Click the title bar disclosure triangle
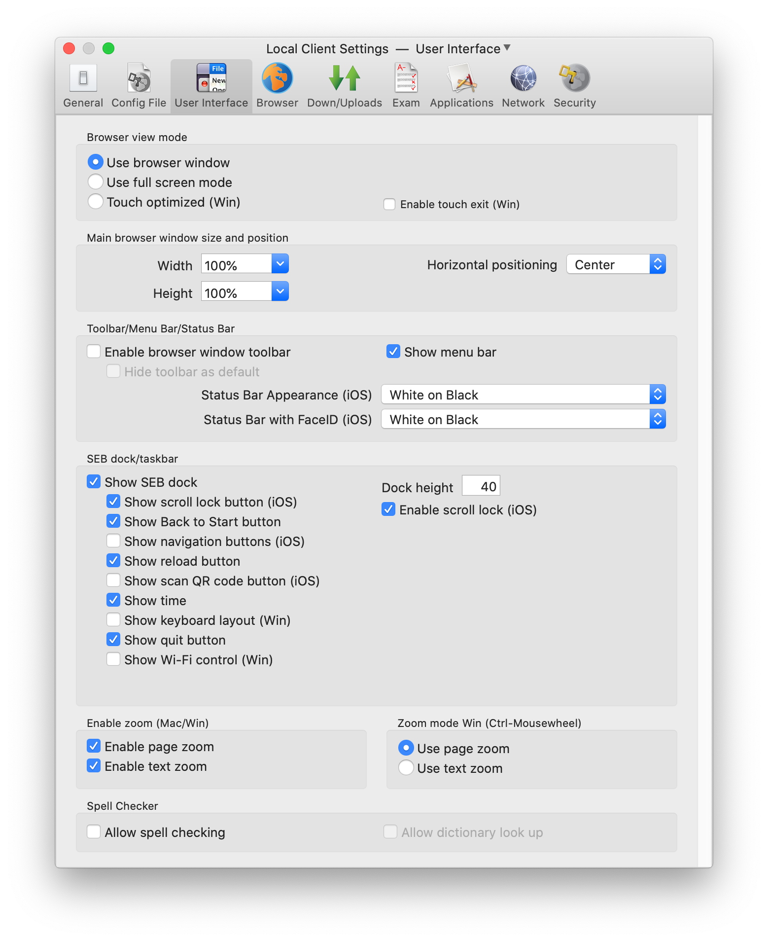The image size is (768, 941). [x=507, y=48]
